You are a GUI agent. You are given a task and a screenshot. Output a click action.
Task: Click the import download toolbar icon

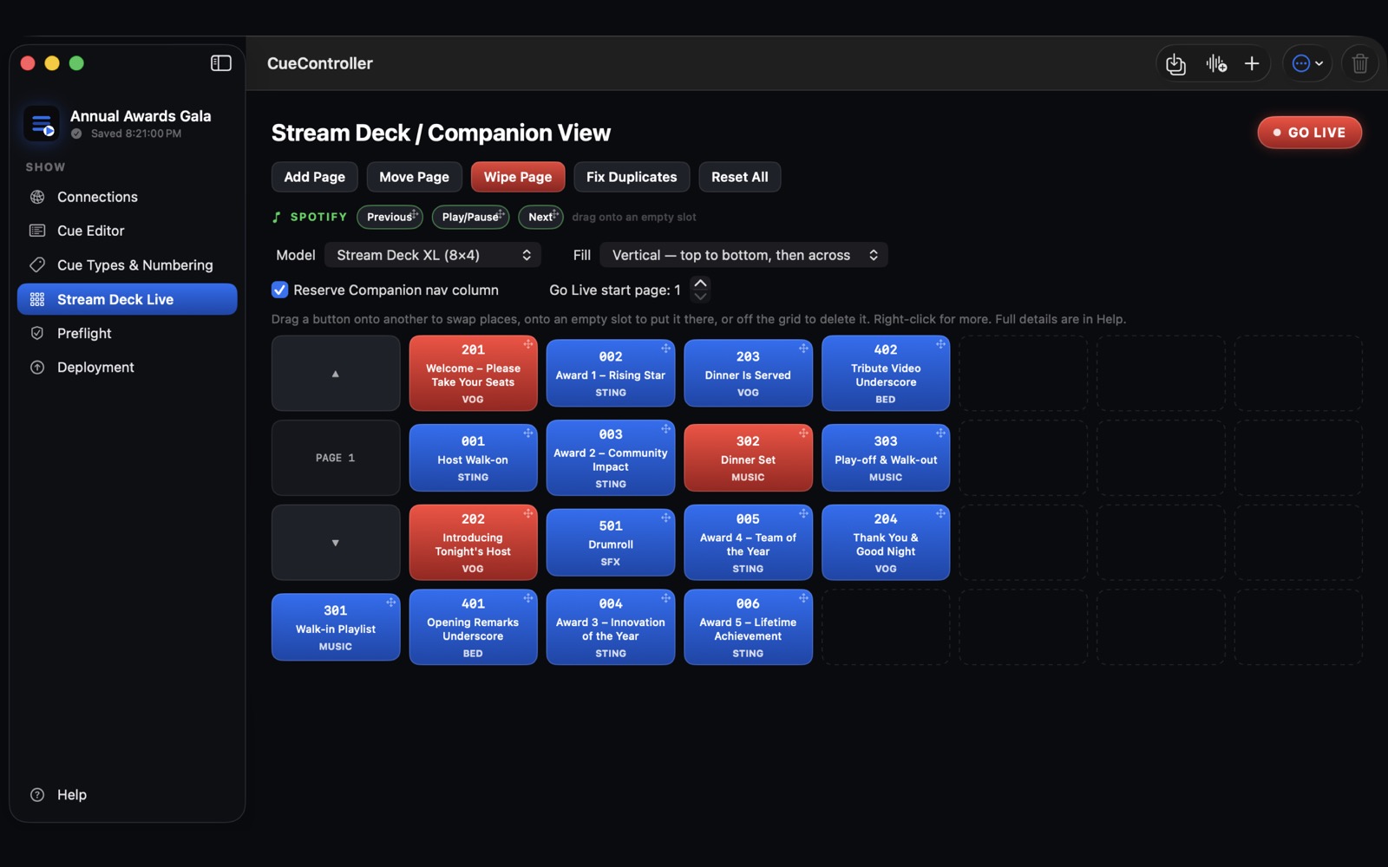pyautogui.click(x=1175, y=63)
